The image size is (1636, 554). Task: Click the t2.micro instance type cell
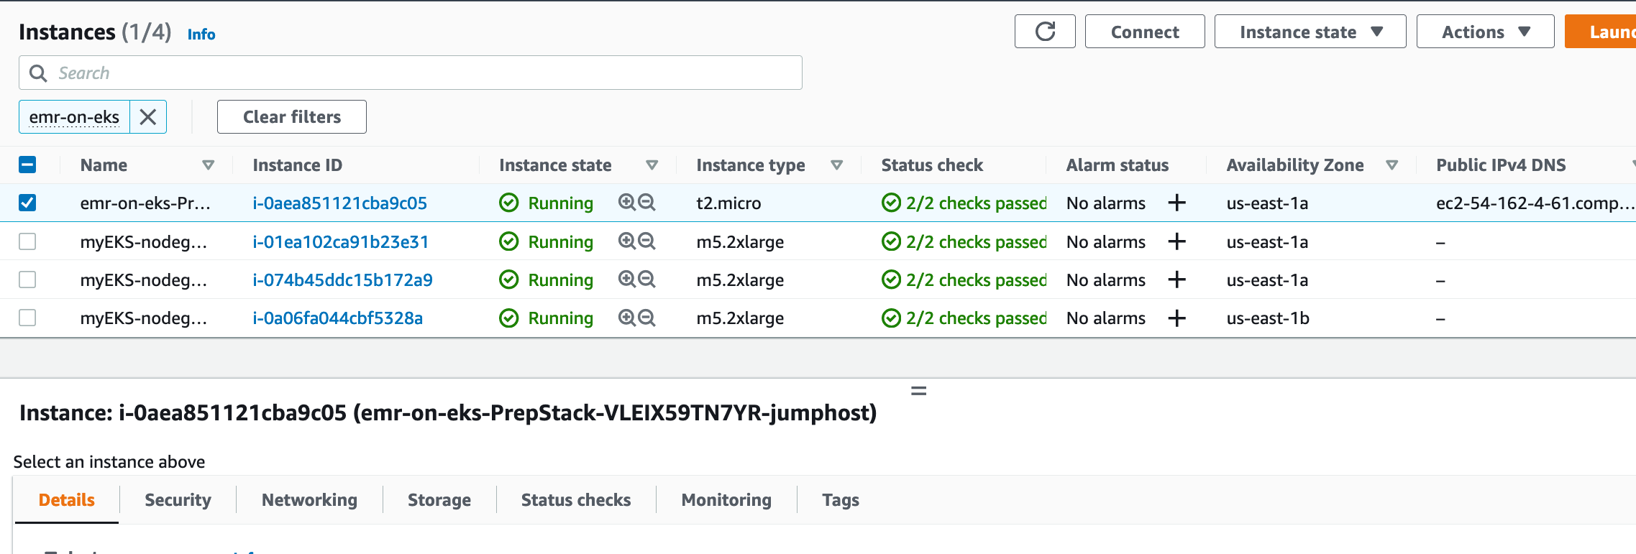point(728,203)
